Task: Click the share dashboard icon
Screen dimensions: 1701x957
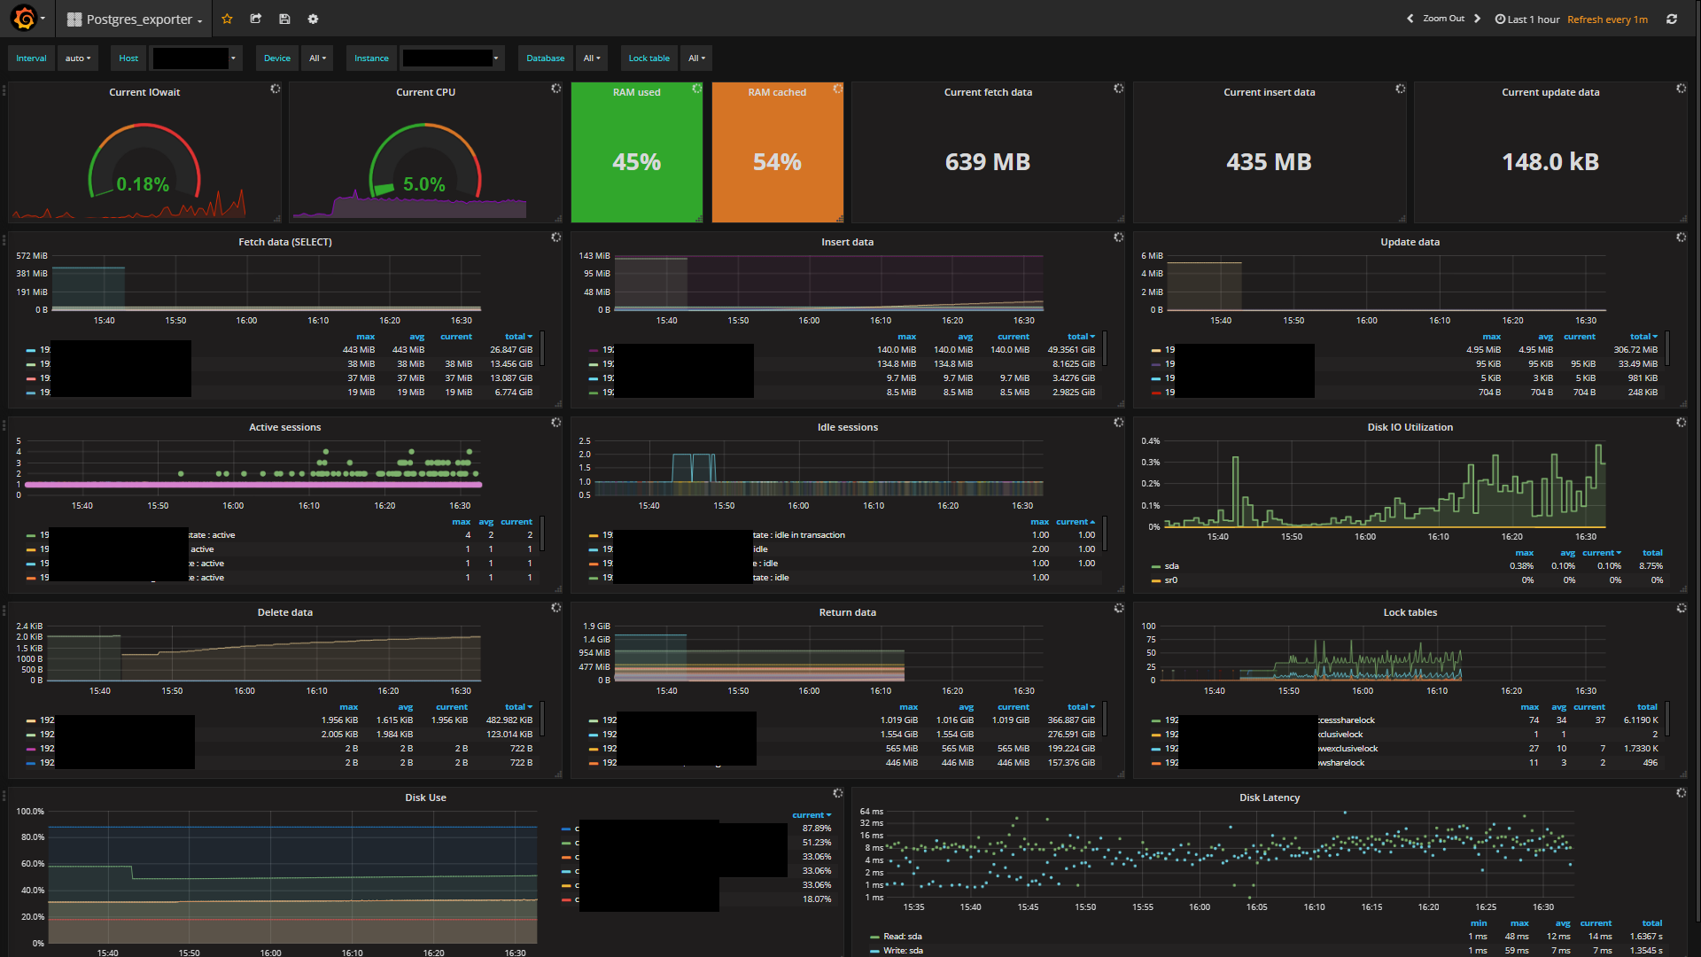Action: (x=255, y=19)
